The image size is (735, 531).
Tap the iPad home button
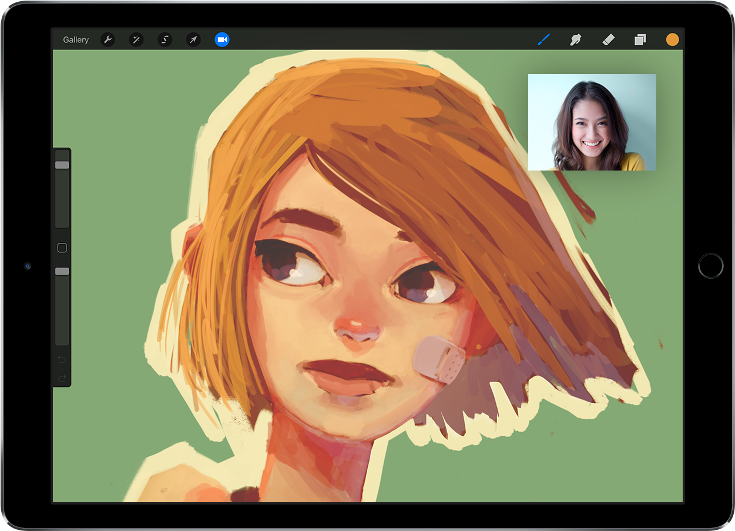pyautogui.click(x=710, y=266)
